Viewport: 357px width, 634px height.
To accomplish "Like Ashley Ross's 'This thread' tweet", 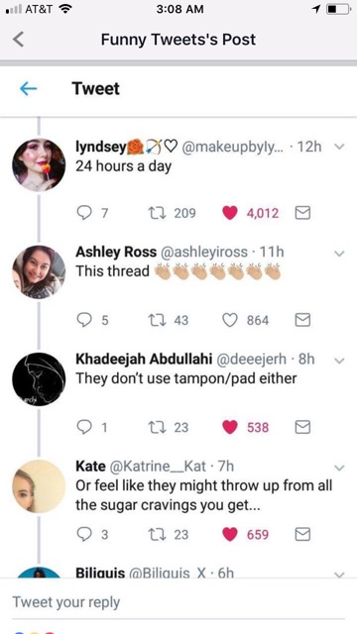I will click(x=230, y=321).
